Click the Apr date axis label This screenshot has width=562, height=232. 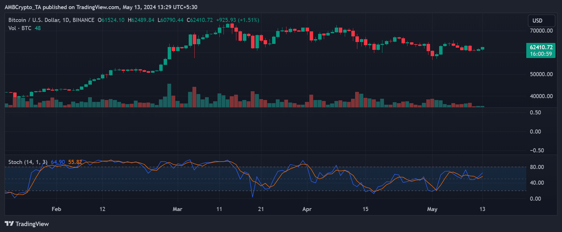click(307, 209)
